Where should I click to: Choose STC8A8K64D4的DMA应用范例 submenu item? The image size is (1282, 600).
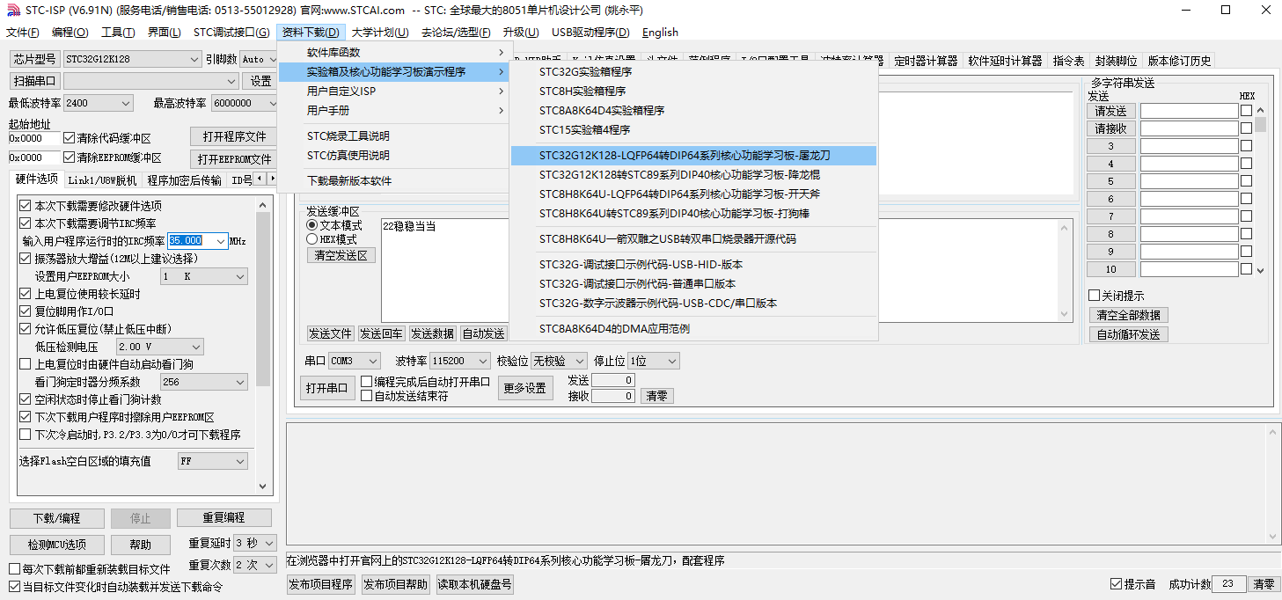(693, 329)
